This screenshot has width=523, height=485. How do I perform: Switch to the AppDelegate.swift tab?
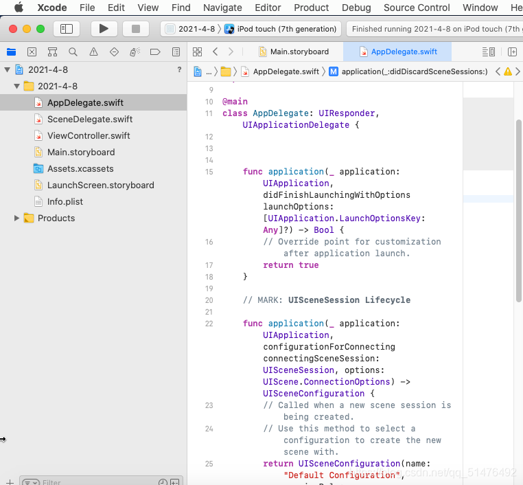tap(397, 52)
